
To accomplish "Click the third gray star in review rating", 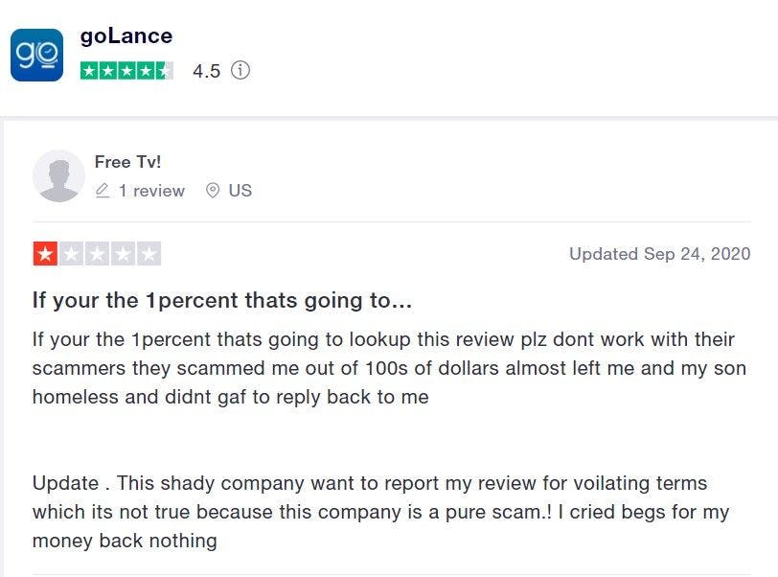I will [97, 254].
